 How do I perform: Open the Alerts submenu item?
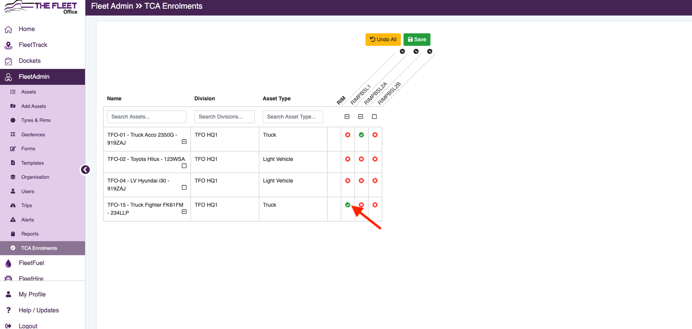click(43, 220)
